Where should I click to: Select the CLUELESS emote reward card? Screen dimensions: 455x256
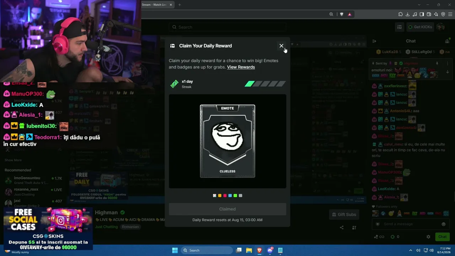227,141
